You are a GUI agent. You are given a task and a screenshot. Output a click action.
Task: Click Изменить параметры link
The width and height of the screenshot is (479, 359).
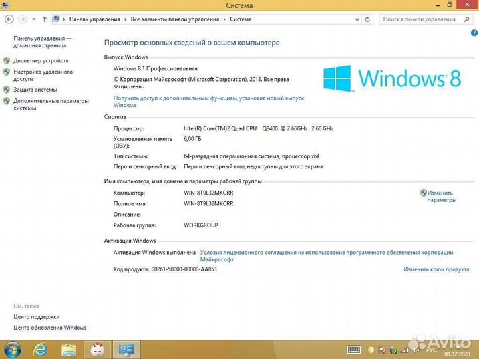[x=441, y=196]
